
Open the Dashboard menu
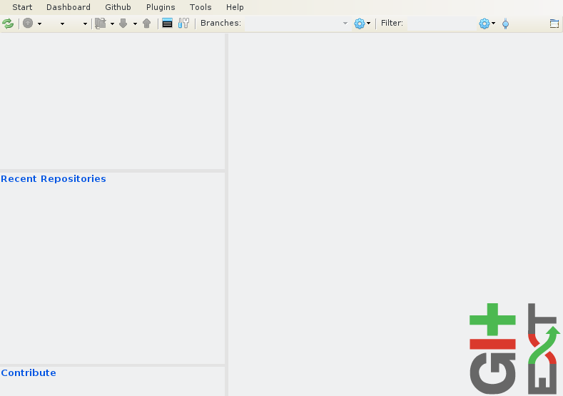coord(69,7)
